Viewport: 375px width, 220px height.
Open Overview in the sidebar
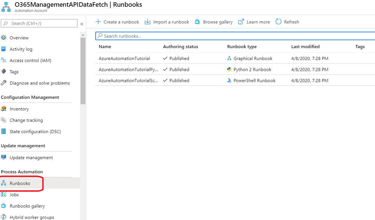tap(19, 38)
